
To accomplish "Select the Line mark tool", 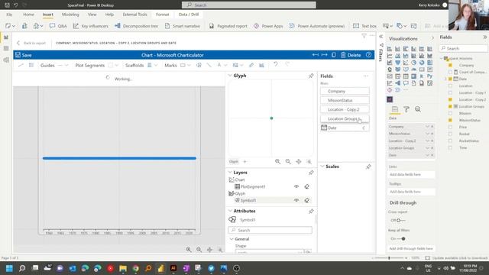I will click(209, 65).
